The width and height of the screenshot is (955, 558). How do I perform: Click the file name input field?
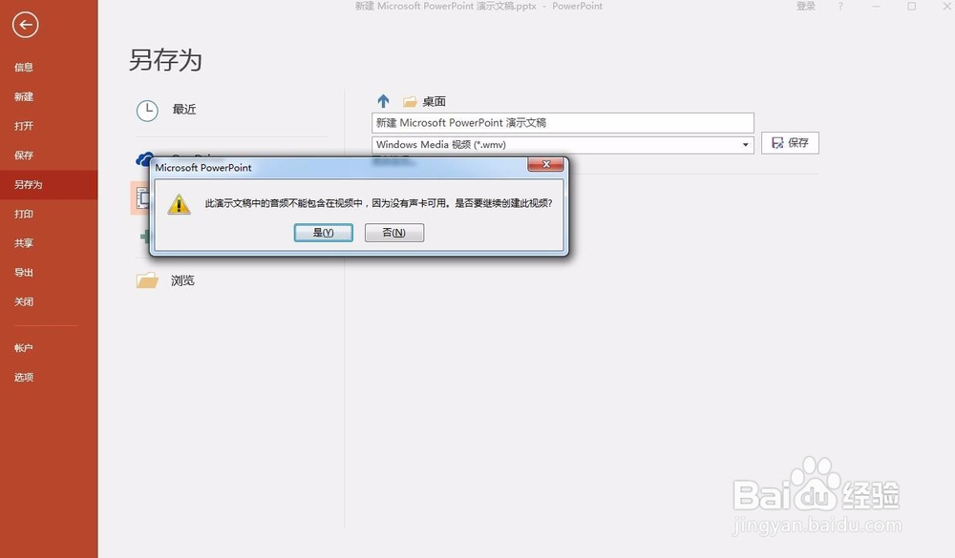[x=562, y=123]
